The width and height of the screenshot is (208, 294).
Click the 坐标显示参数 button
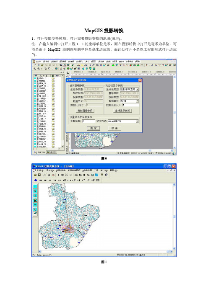click(x=122, y=111)
